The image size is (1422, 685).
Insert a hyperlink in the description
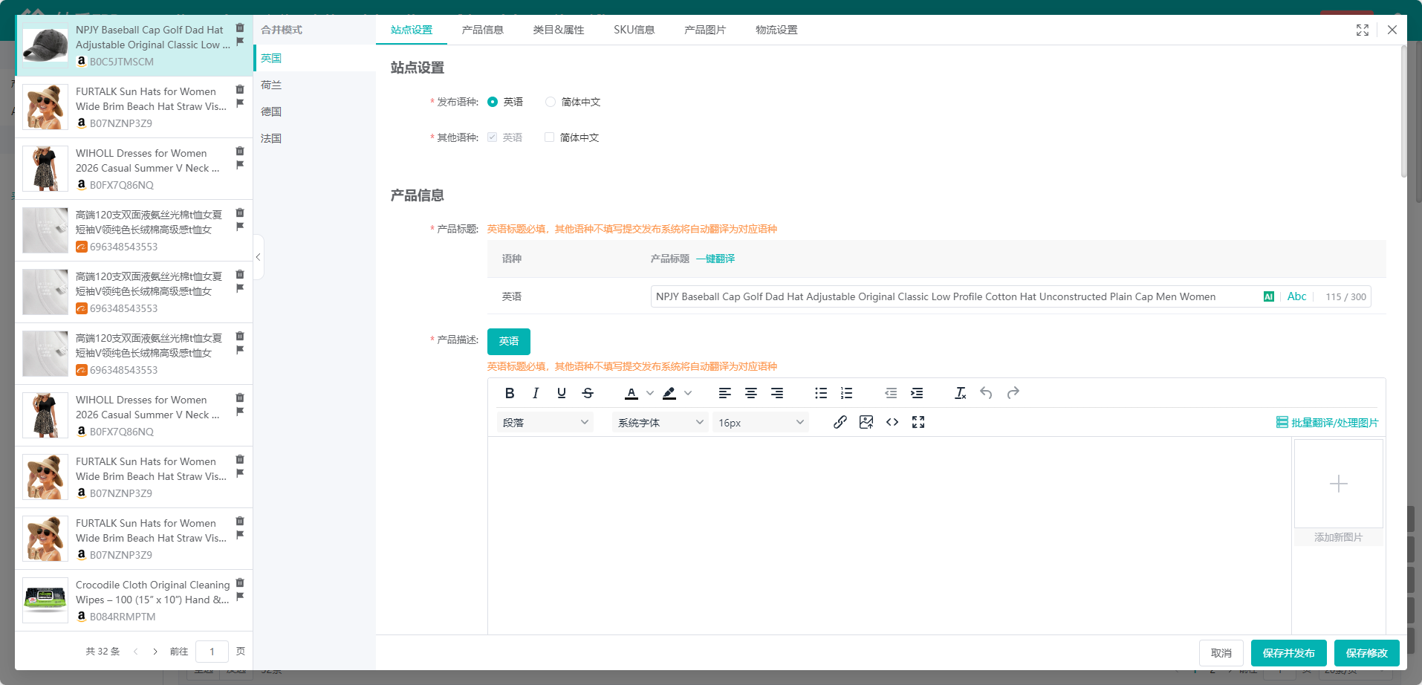pos(840,422)
